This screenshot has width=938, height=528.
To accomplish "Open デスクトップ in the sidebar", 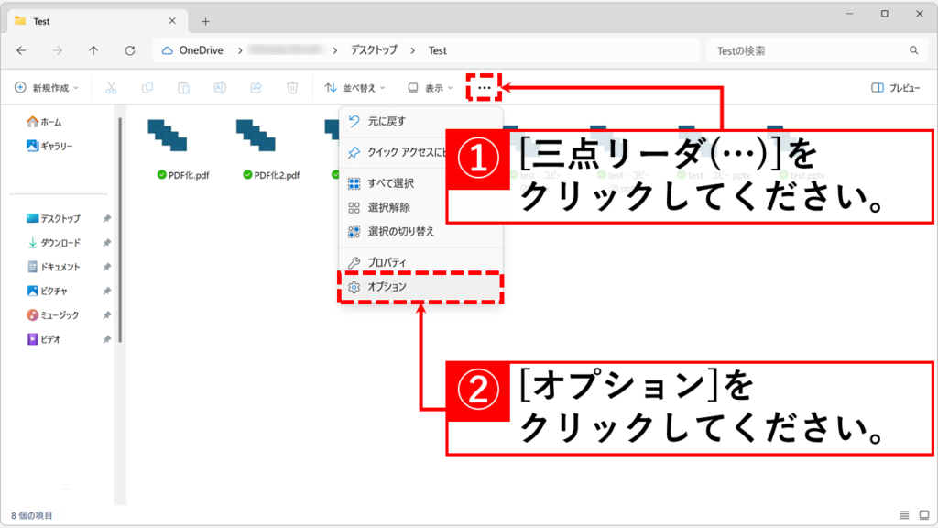I will pyautogui.click(x=54, y=219).
